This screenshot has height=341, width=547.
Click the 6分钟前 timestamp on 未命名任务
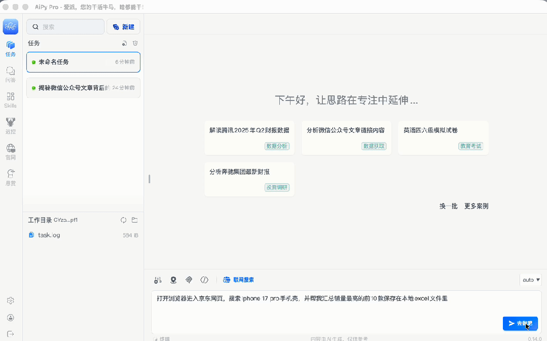pos(125,62)
